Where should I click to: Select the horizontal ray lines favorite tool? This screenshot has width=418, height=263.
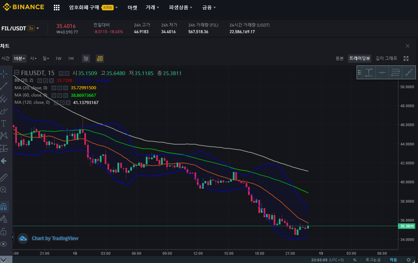[395, 72]
